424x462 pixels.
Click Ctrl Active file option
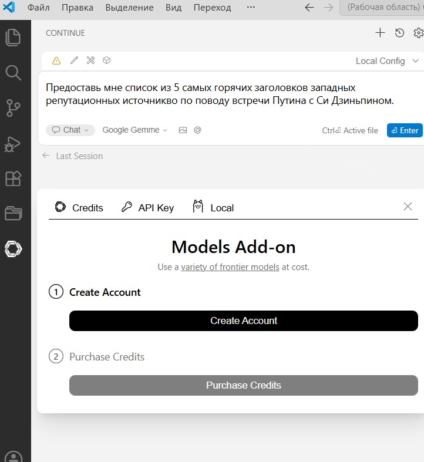[x=349, y=130]
